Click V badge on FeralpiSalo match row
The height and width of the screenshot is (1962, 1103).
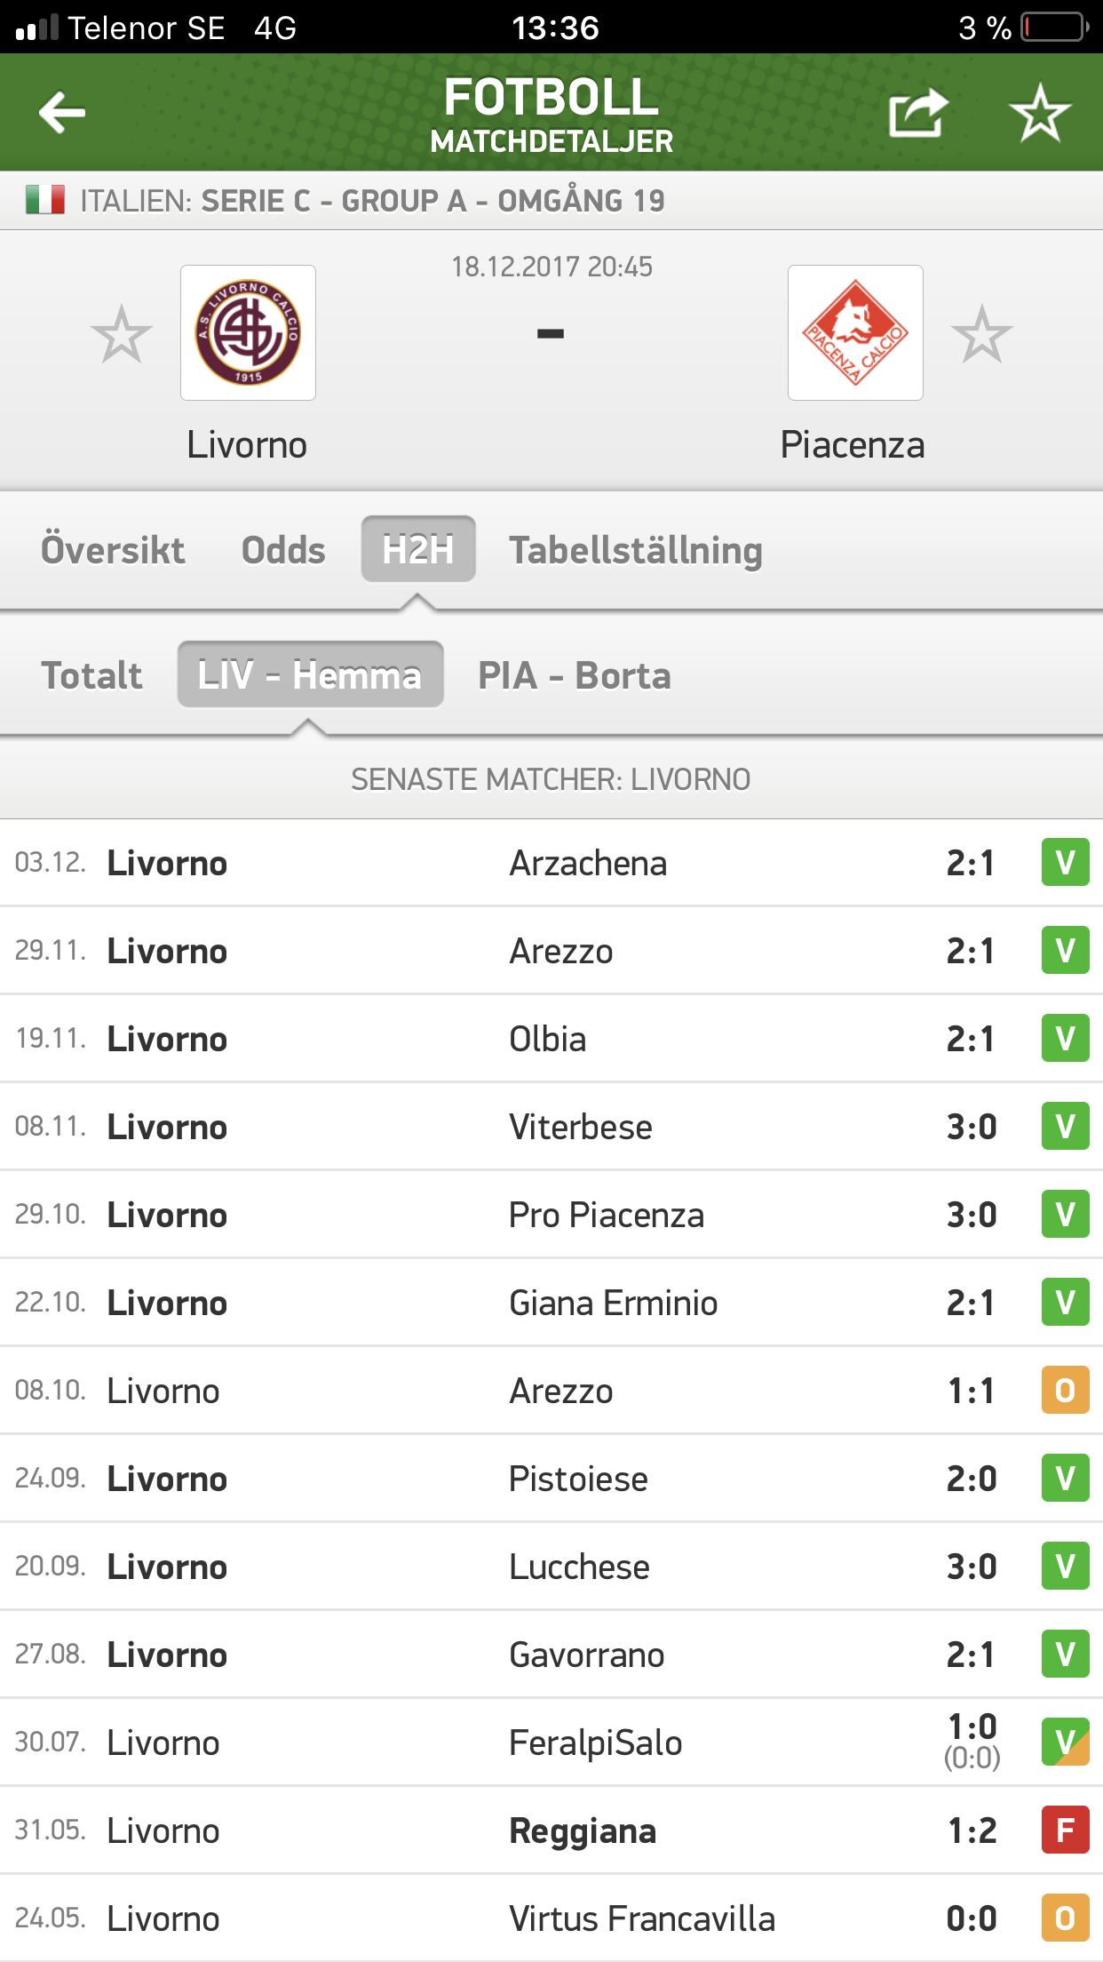1065,1742
